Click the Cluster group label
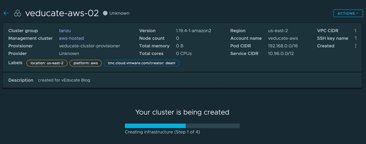The height and width of the screenshot is (144, 366). [x=23, y=31]
